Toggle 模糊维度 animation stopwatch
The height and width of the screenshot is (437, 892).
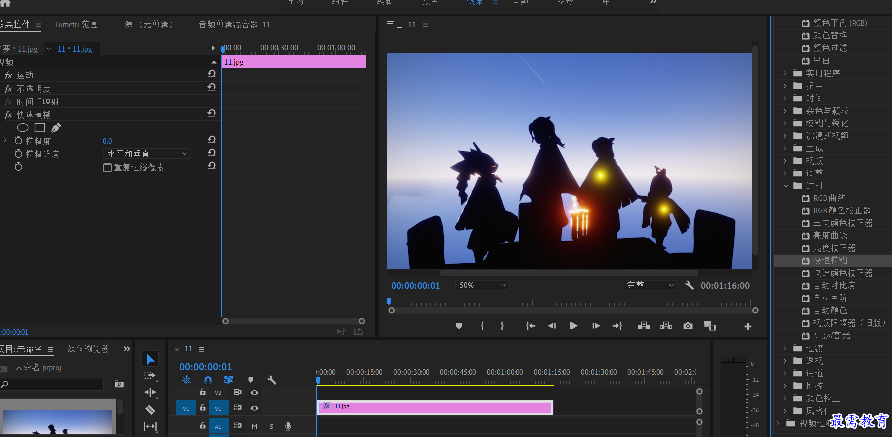[x=19, y=154]
